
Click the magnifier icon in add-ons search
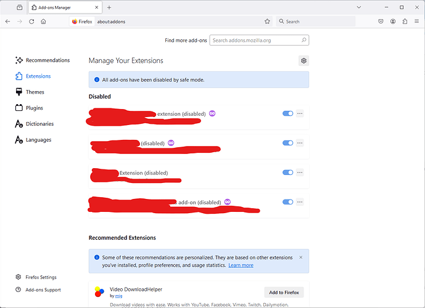click(304, 40)
